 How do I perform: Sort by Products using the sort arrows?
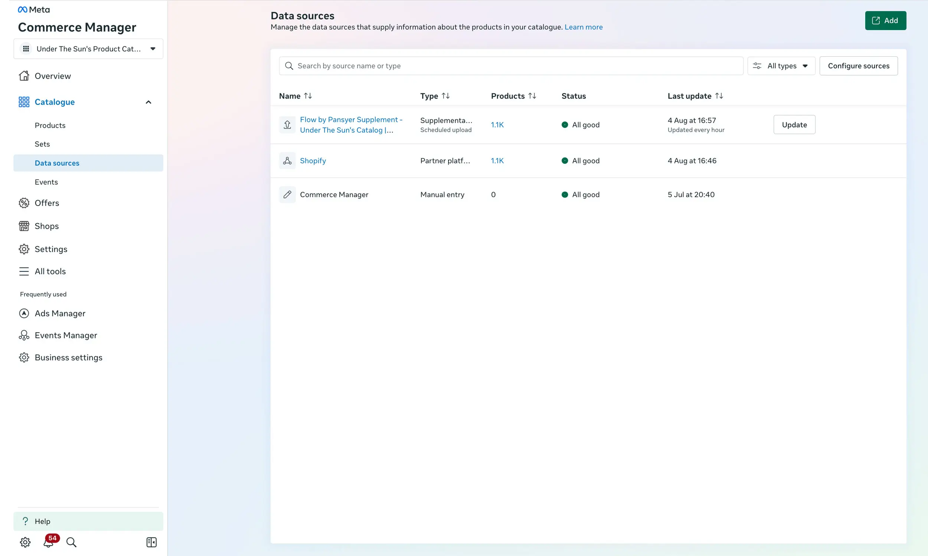click(x=532, y=96)
